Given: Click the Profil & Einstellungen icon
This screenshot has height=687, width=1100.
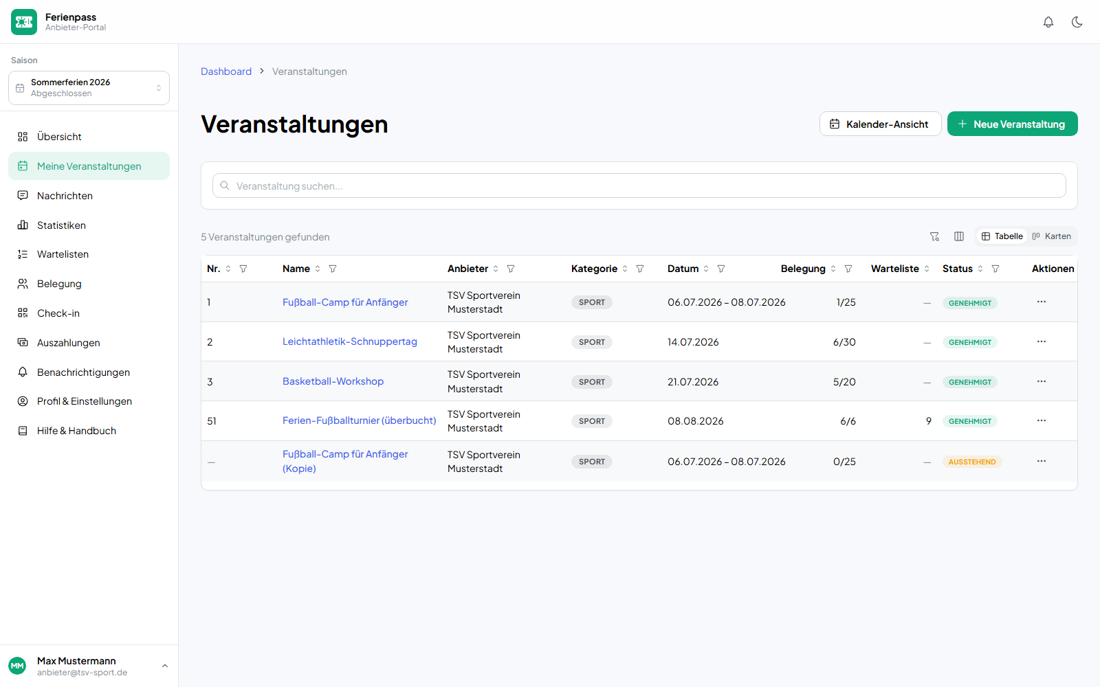Looking at the screenshot, I should tap(23, 401).
